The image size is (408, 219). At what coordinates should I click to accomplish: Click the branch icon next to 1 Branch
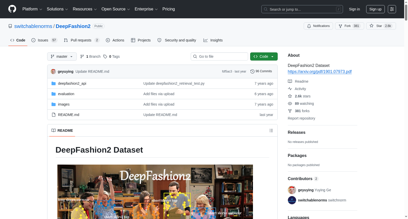coord(82,56)
